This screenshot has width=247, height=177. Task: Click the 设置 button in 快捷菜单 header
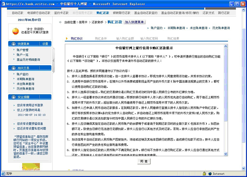45,44
